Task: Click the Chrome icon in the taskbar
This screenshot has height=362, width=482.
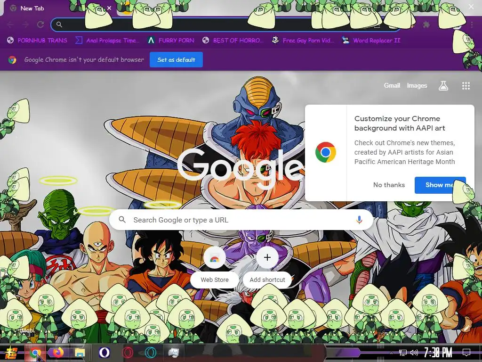Action: [x=35, y=353]
